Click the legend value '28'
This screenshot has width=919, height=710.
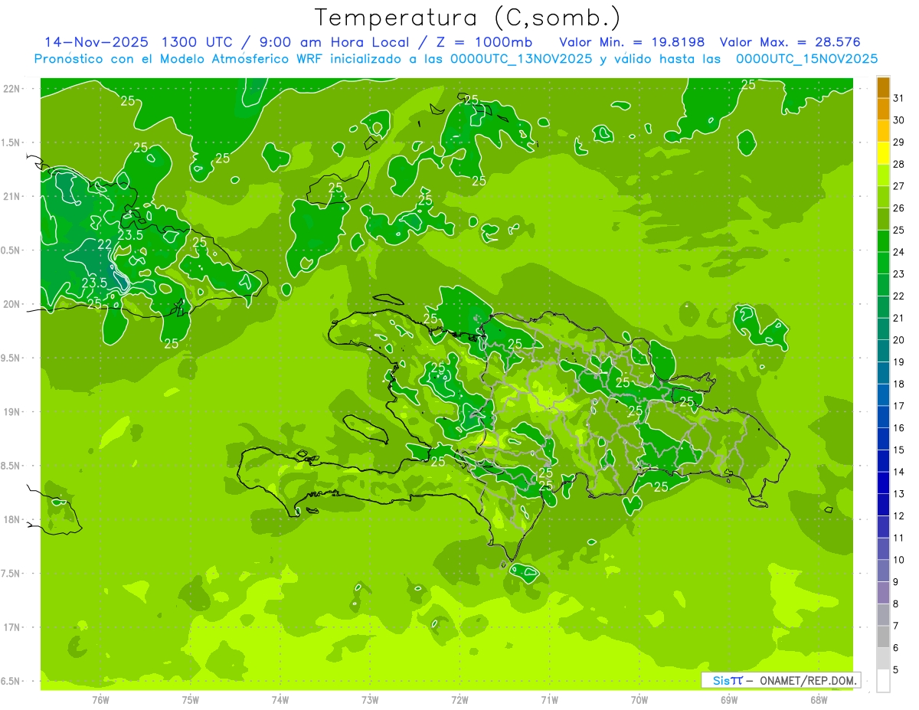coord(899,164)
